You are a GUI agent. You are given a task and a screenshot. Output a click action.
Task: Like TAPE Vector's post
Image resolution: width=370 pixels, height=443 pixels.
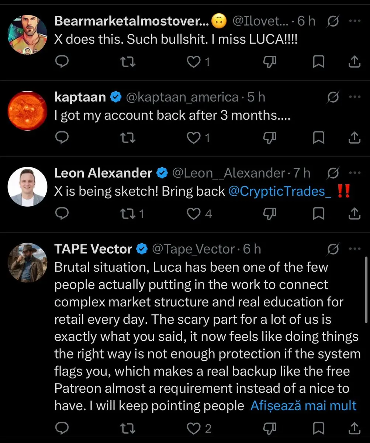pyautogui.click(x=199, y=428)
